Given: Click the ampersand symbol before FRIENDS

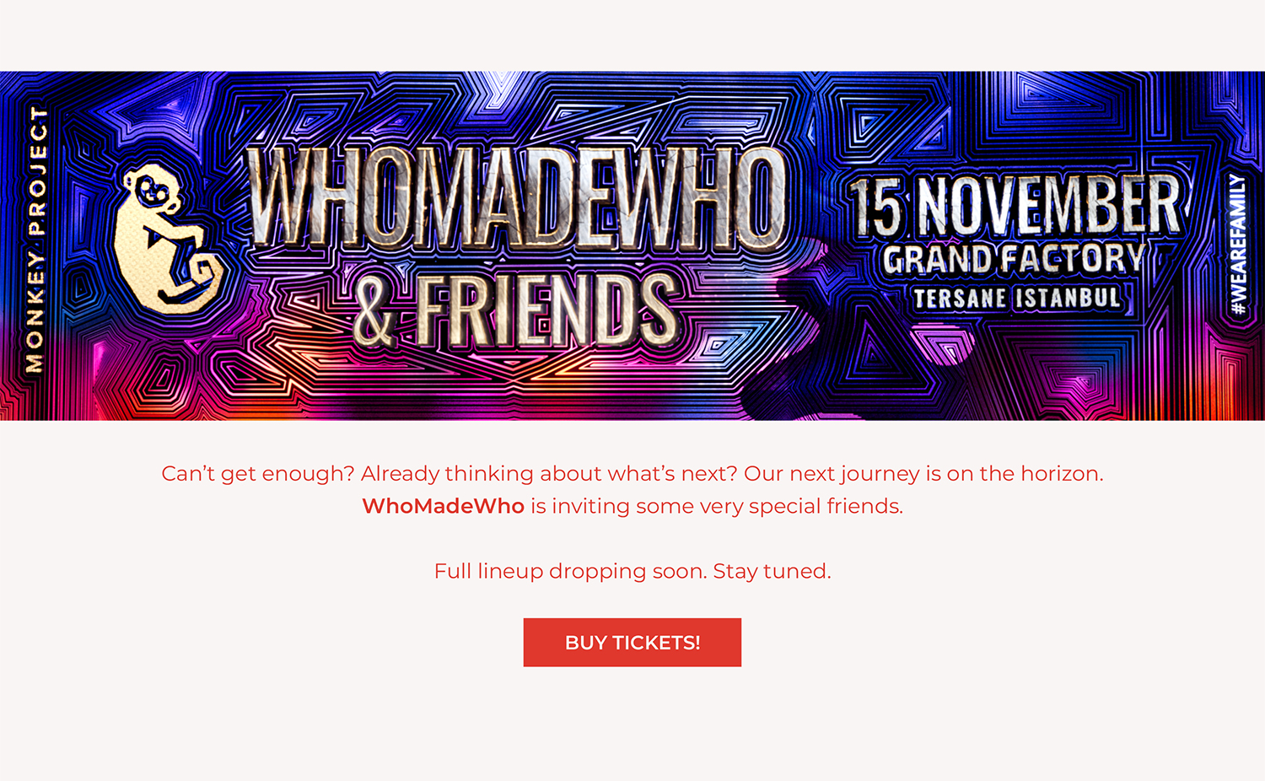Looking at the screenshot, I should 375,312.
